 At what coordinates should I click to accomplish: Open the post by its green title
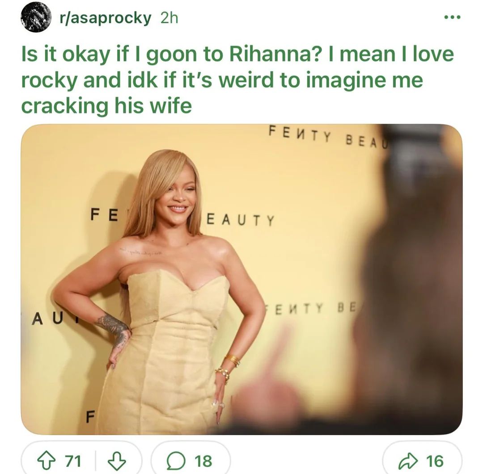(237, 80)
